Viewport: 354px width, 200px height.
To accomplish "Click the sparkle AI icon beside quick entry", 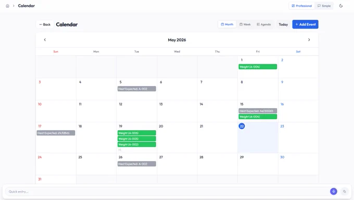I will [x=344, y=192].
